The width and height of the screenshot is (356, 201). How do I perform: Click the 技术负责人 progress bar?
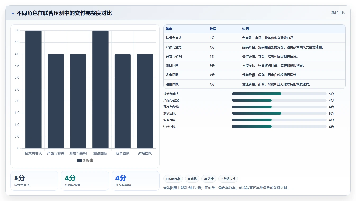279,94
